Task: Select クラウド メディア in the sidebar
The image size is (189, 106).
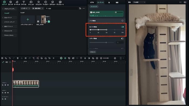Action: (9, 22)
